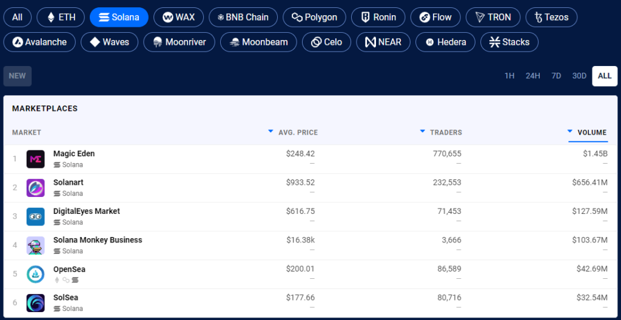Click Ethereum chain icon under OpenSea
621x320 pixels.
click(x=56, y=280)
